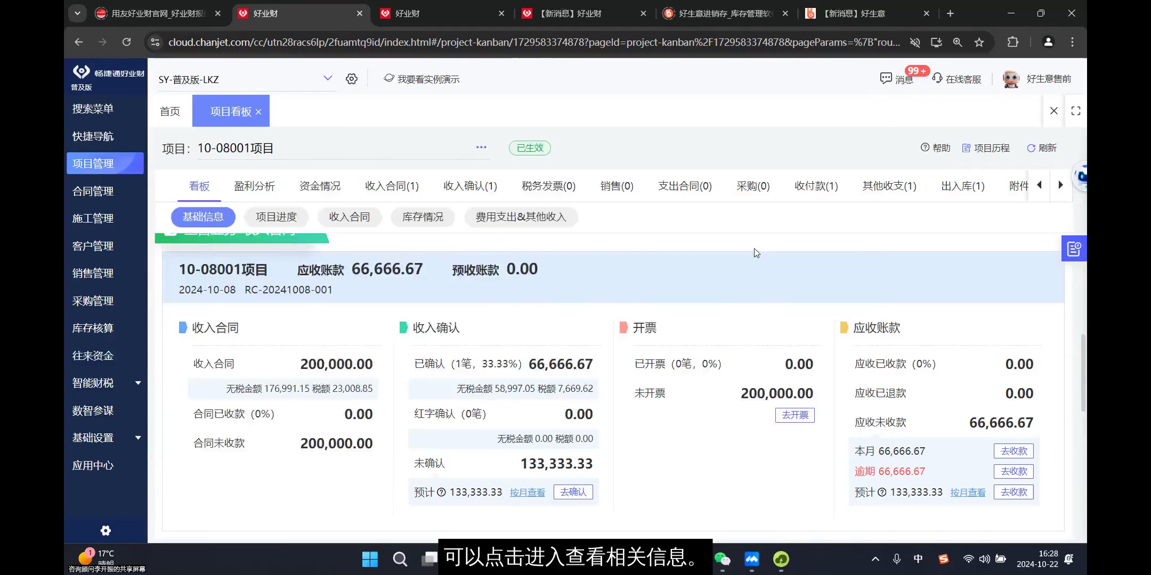Image resolution: width=1151 pixels, height=575 pixels.
Task: Refresh the project with the 刷新 icon
Action: (1032, 148)
